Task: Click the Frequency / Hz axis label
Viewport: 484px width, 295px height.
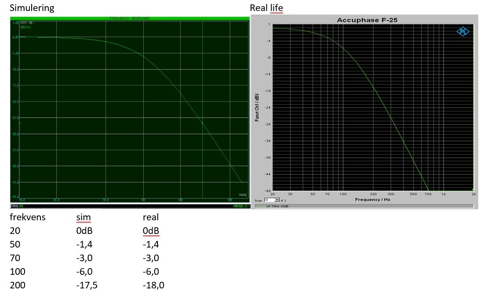Action: point(373,200)
